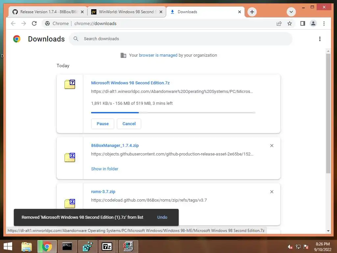Viewport: 337px width, 253px height.
Task: Click the Windows 98 download progress bar
Action: 173,113
